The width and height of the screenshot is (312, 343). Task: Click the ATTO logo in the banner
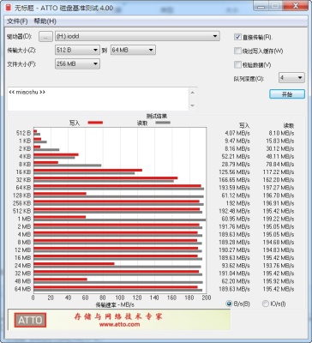tap(30, 320)
